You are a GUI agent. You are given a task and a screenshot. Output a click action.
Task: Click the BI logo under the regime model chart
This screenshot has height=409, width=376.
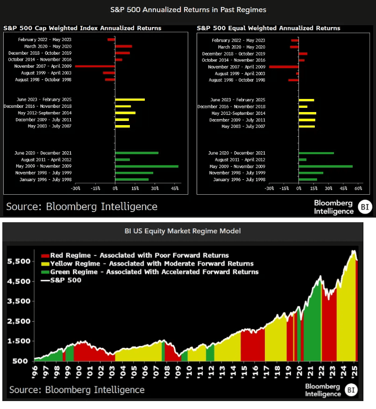(x=351, y=390)
